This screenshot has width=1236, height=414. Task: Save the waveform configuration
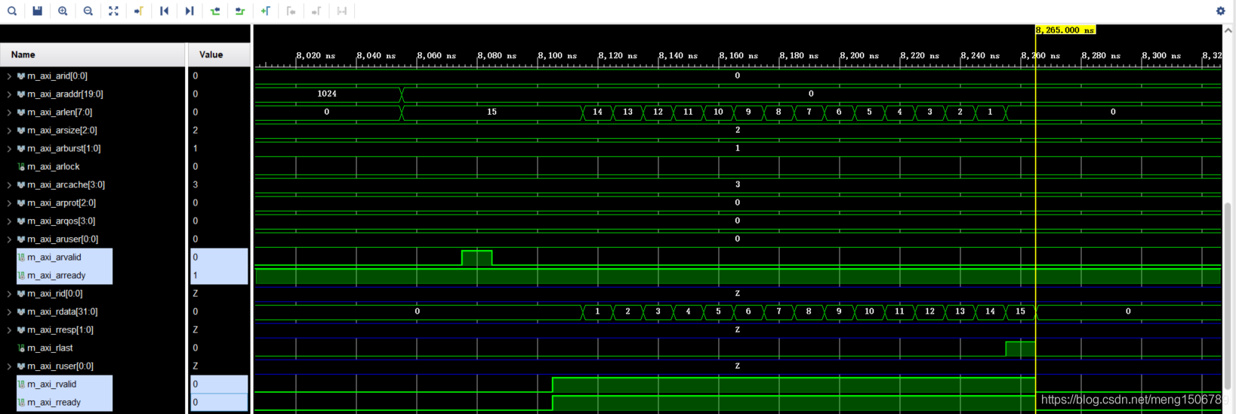click(37, 11)
